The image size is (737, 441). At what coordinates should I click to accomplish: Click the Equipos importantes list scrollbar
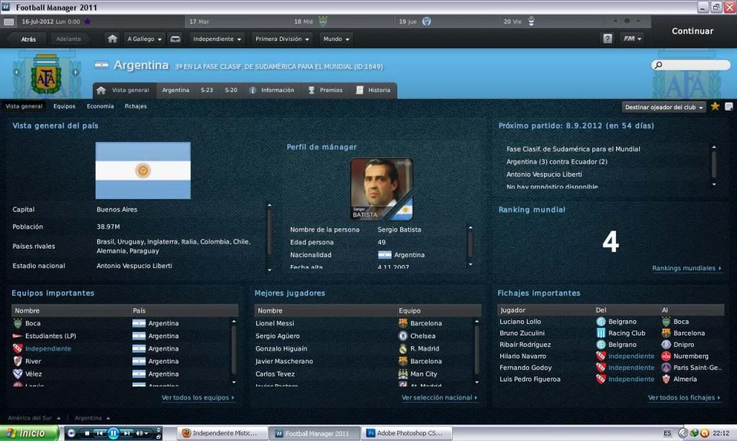coord(234,352)
